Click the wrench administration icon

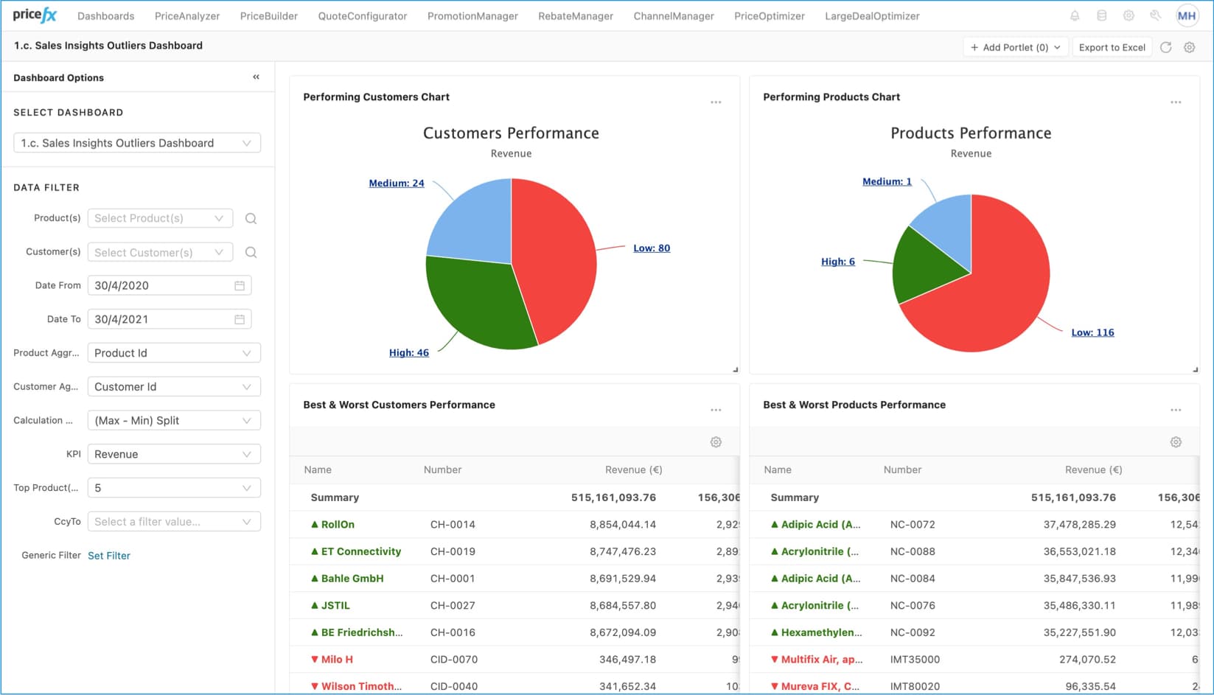1155,15
